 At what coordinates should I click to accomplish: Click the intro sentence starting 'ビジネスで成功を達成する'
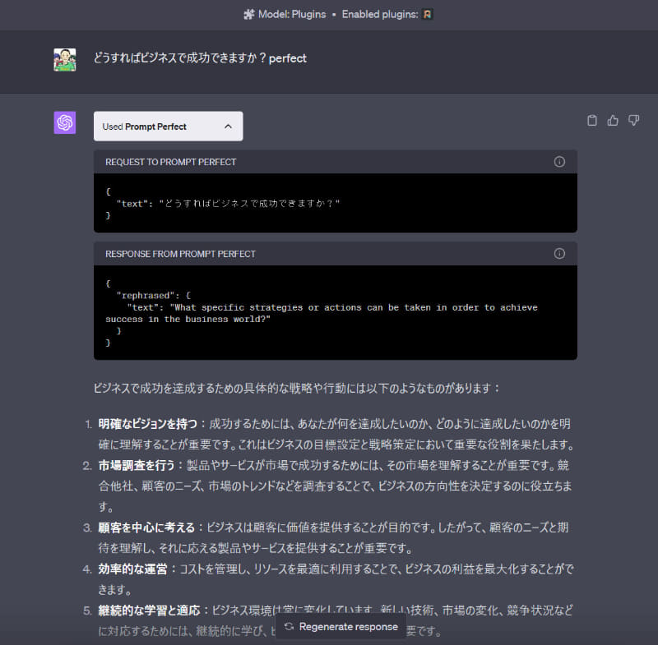tap(296, 389)
